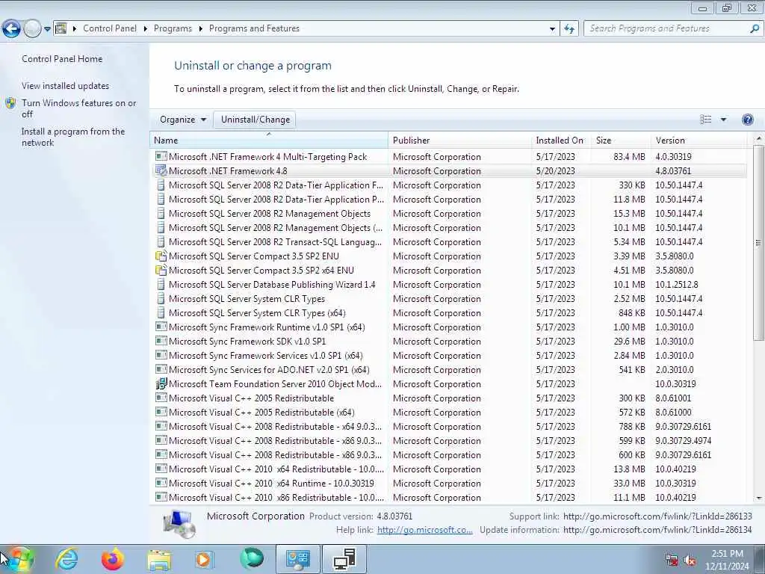Viewport: 765px width, 574px height.
Task: Open View installed updates link
Action: [x=66, y=85]
